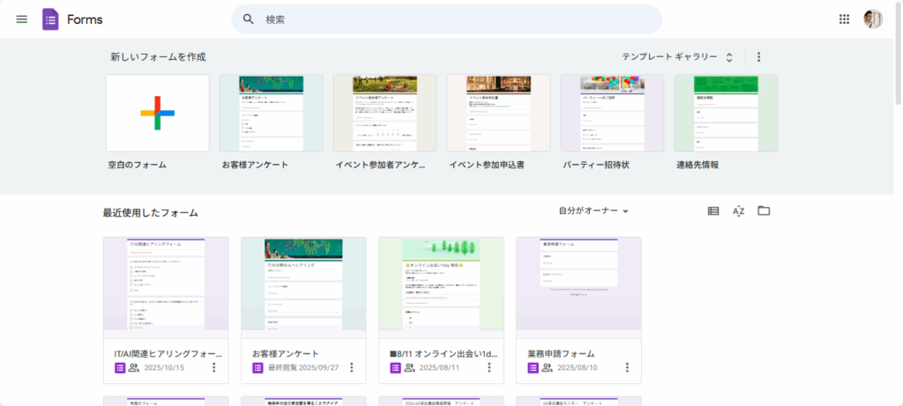
Task: Open the main hamburger menu
Action: [22, 19]
